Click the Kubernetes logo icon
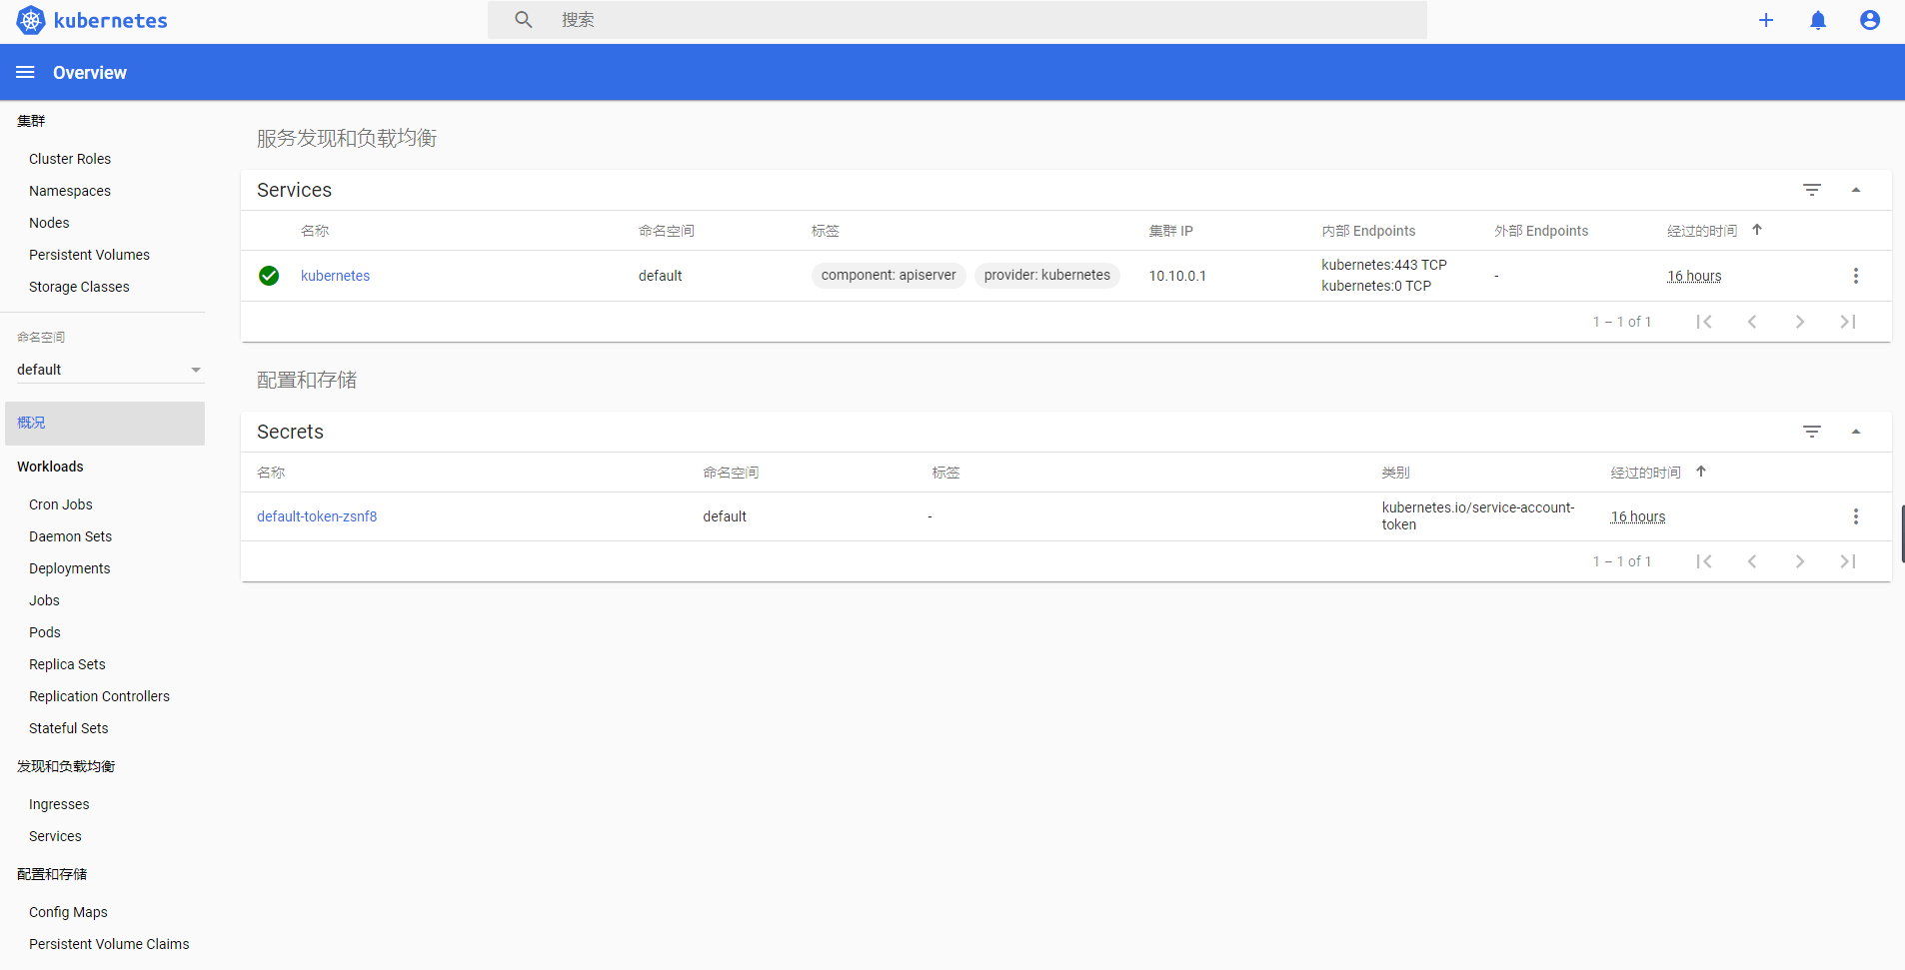 tap(31, 20)
